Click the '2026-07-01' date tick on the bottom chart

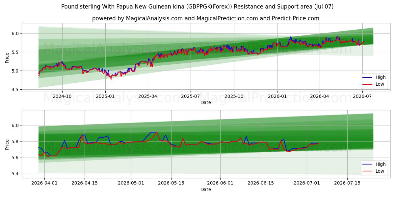pos(307,184)
